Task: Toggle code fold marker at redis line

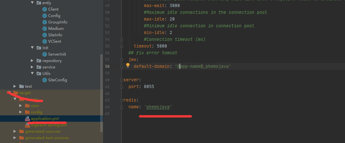Action: coord(121,100)
